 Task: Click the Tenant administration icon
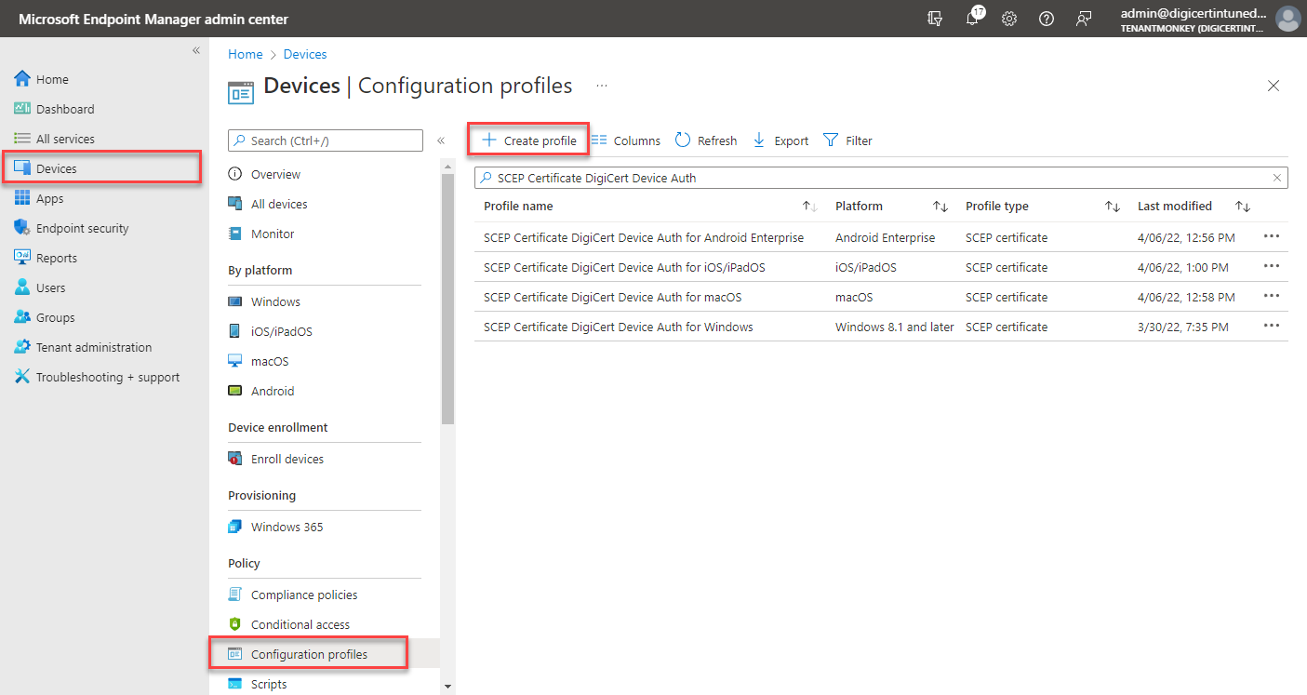pos(22,347)
